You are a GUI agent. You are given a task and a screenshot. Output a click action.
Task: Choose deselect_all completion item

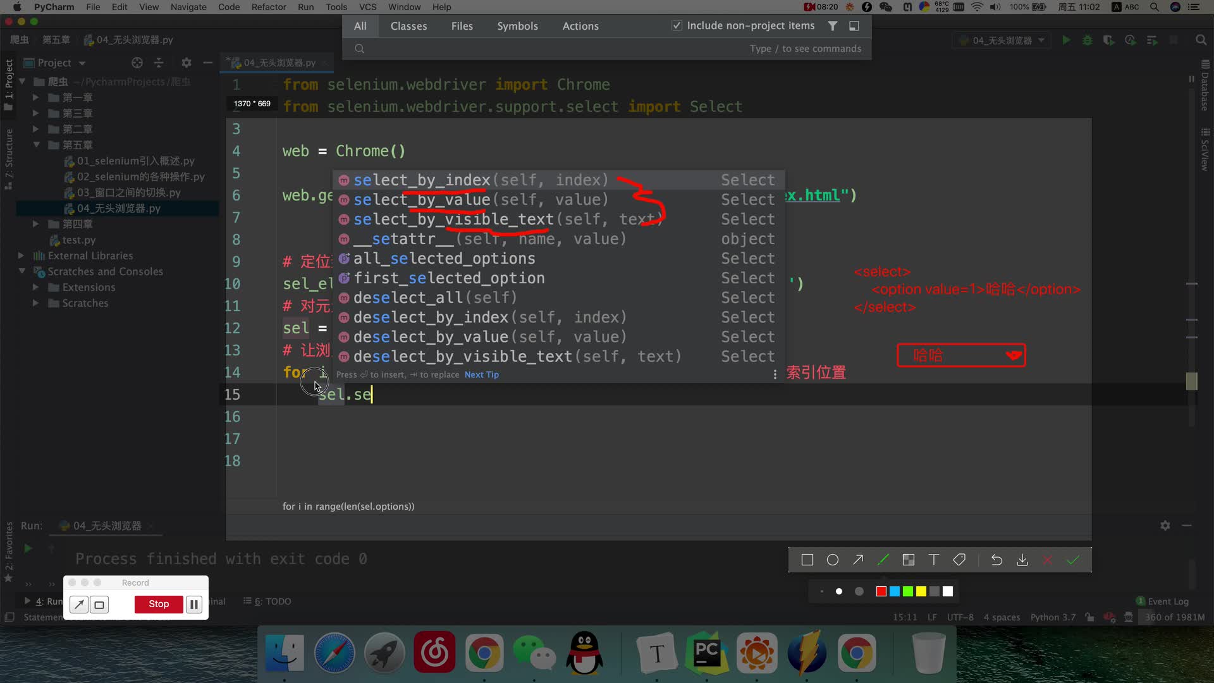559,298
